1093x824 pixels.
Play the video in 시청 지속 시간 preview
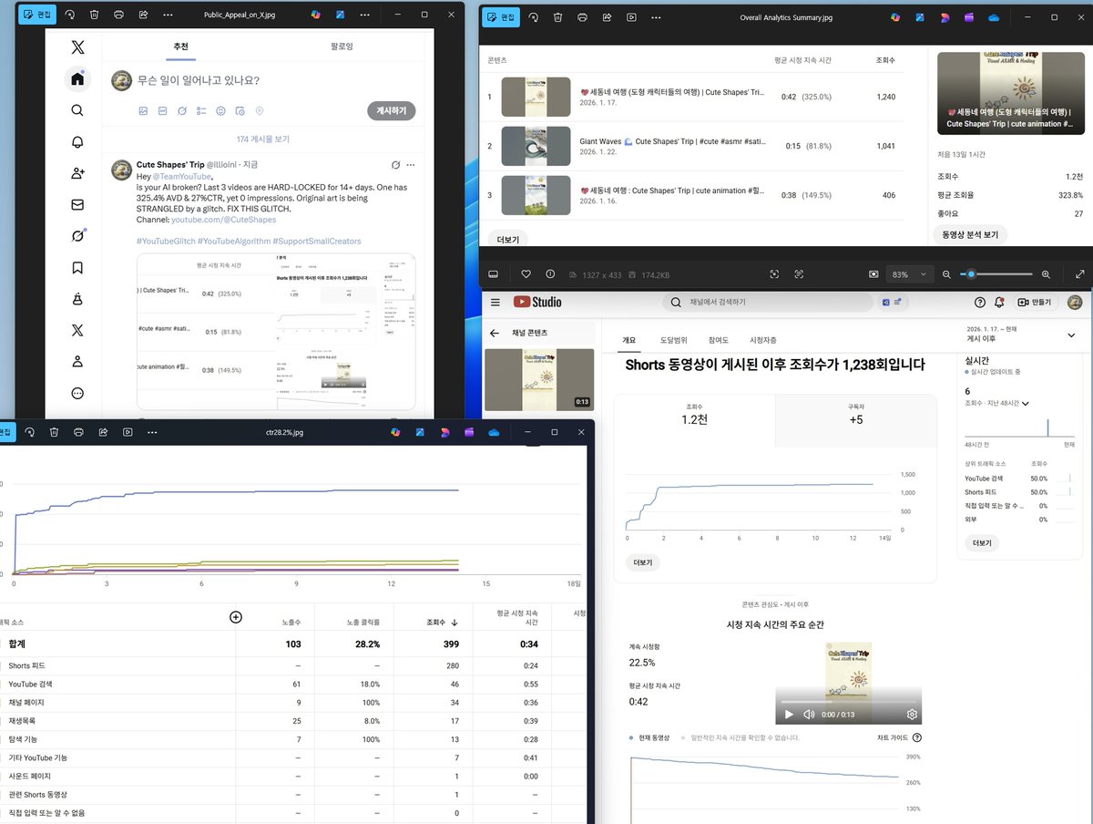coord(789,715)
